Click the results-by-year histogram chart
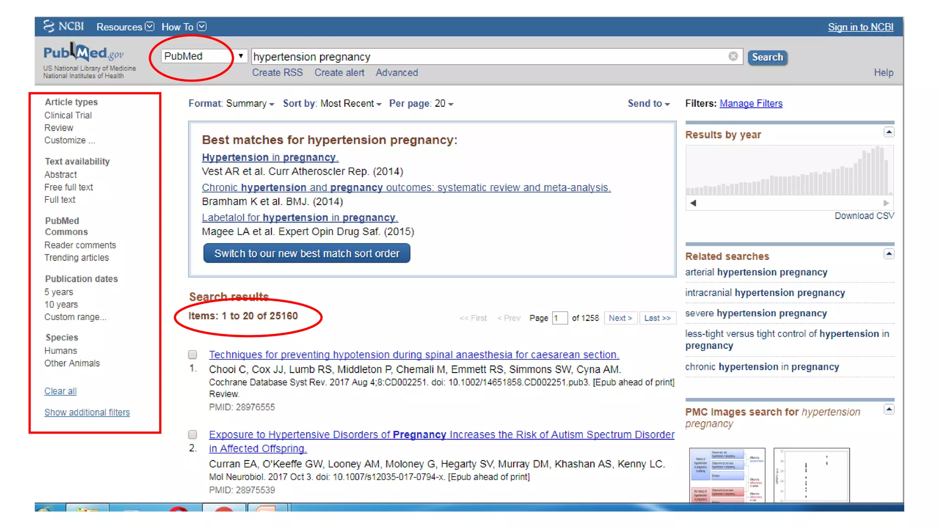Image resolution: width=939 pixels, height=528 pixels. tap(789, 171)
